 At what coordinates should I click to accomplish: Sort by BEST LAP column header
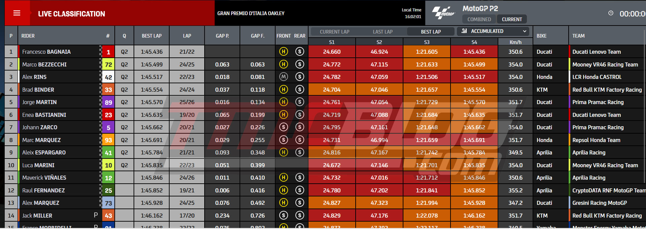[152, 36]
